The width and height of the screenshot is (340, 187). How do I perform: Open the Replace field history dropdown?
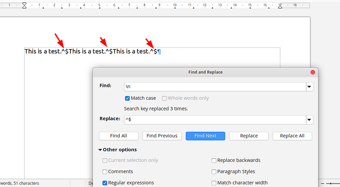point(309,120)
